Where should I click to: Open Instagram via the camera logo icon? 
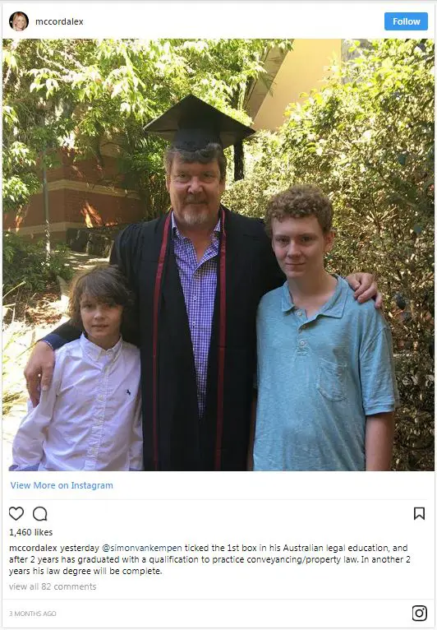(420, 613)
